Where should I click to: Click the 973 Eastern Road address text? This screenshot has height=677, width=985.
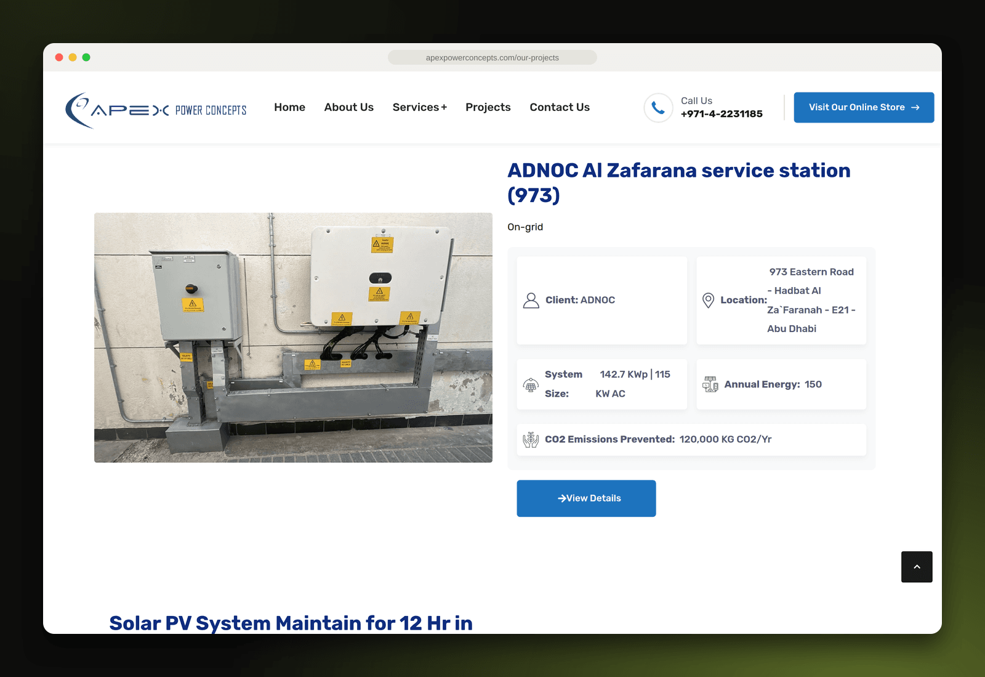pyautogui.click(x=811, y=300)
